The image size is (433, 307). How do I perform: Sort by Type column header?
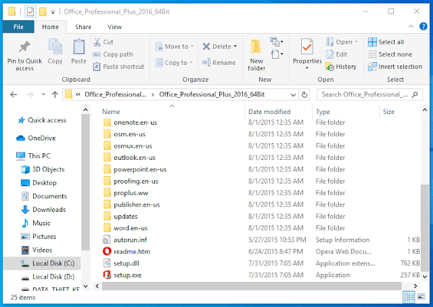pos(323,111)
